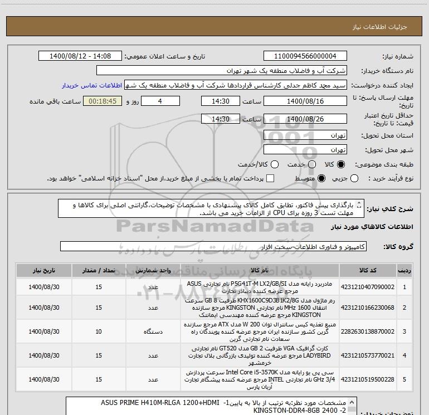Click product code 4231210166230068

tap(368, 307)
